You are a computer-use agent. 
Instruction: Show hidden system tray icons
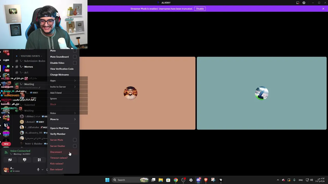(278, 180)
